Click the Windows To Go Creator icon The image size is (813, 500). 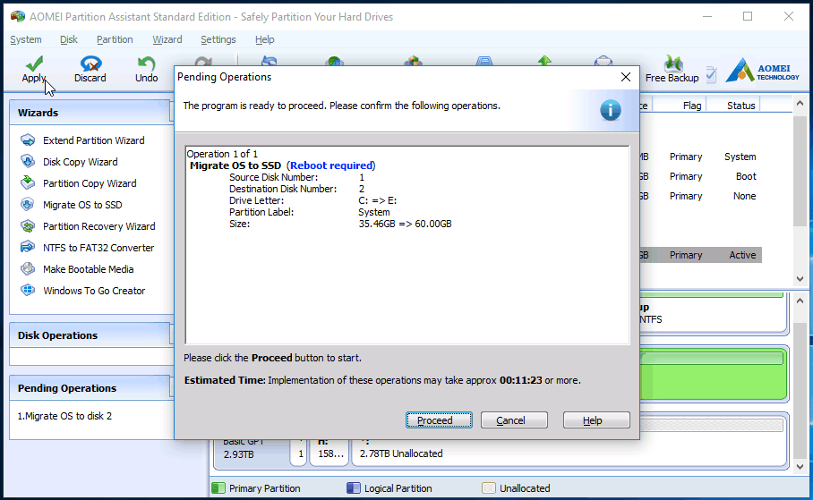(28, 291)
